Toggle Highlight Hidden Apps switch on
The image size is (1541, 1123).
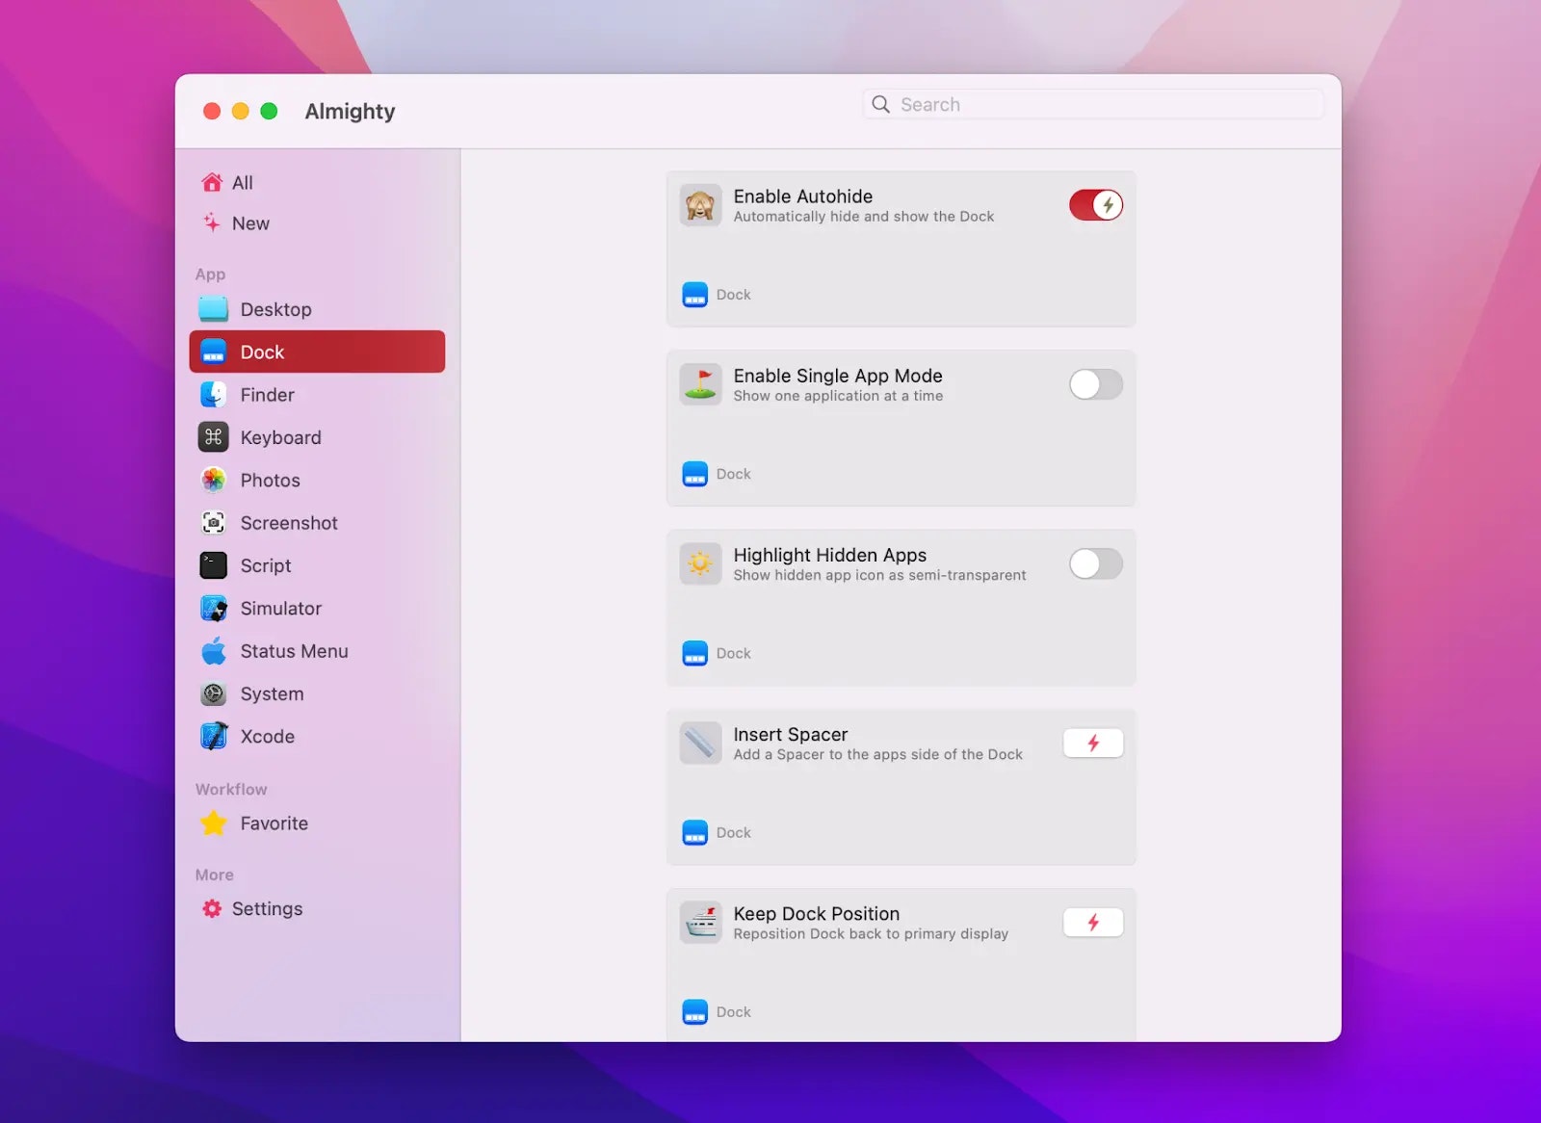click(x=1096, y=563)
